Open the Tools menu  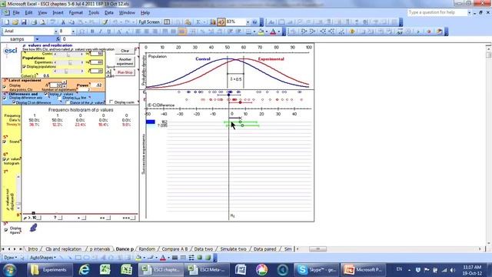click(94, 13)
